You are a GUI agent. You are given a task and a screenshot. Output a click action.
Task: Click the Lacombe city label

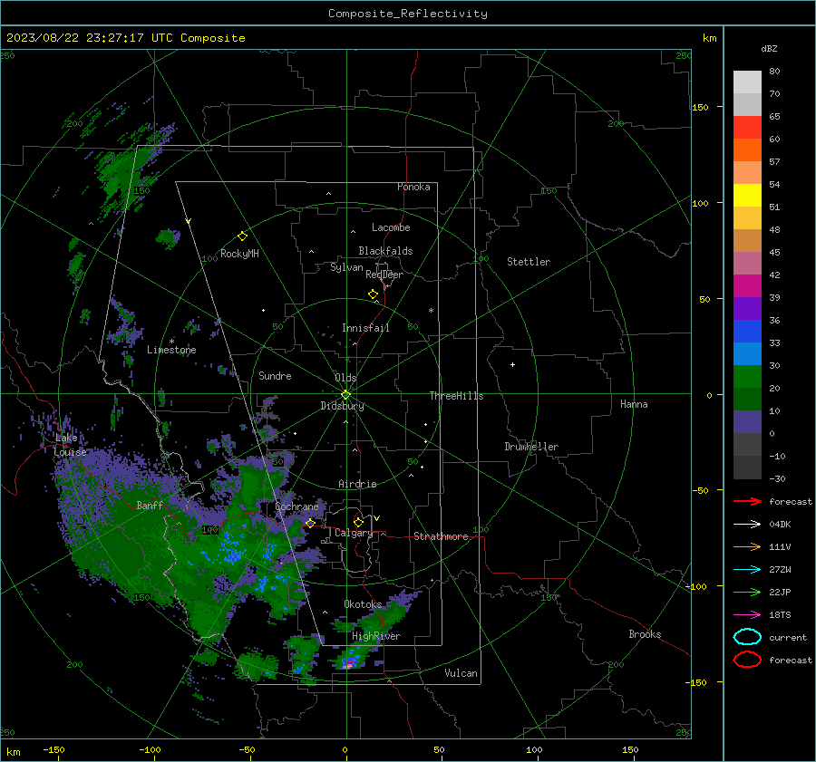pyautogui.click(x=391, y=227)
